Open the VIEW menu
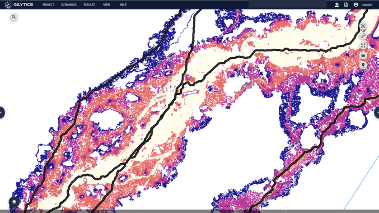This screenshot has width=379, height=213. (x=106, y=5)
